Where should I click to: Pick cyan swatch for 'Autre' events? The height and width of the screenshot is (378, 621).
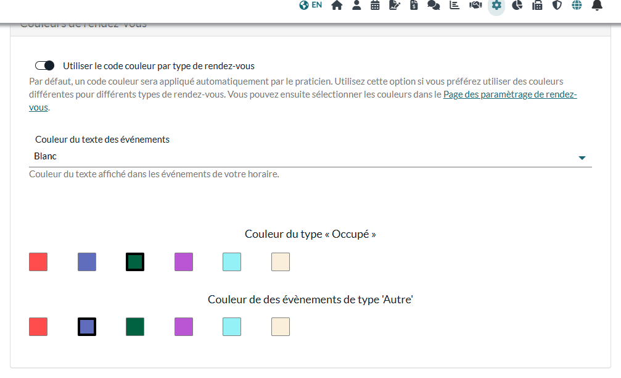tap(232, 327)
